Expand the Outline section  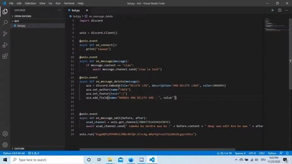(38, 149)
